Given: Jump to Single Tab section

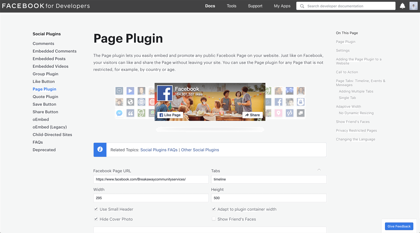Looking at the screenshot, I should [x=347, y=98].
